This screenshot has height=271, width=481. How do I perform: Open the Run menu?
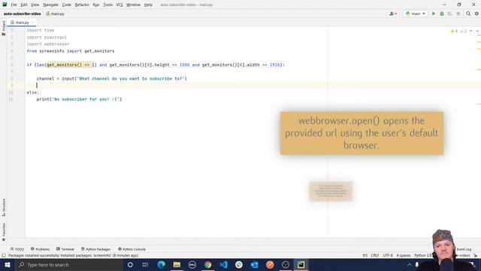[x=96, y=5]
